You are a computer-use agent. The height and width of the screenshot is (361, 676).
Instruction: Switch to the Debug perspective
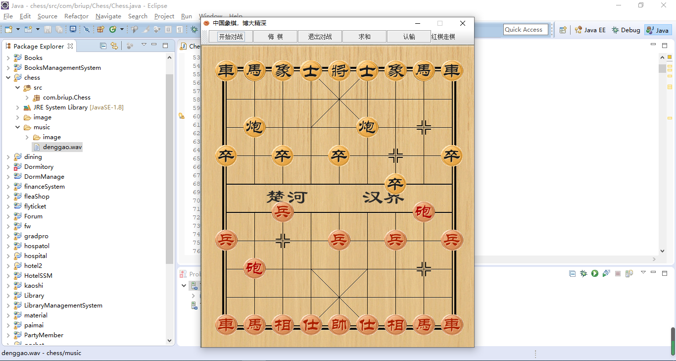click(626, 30)
